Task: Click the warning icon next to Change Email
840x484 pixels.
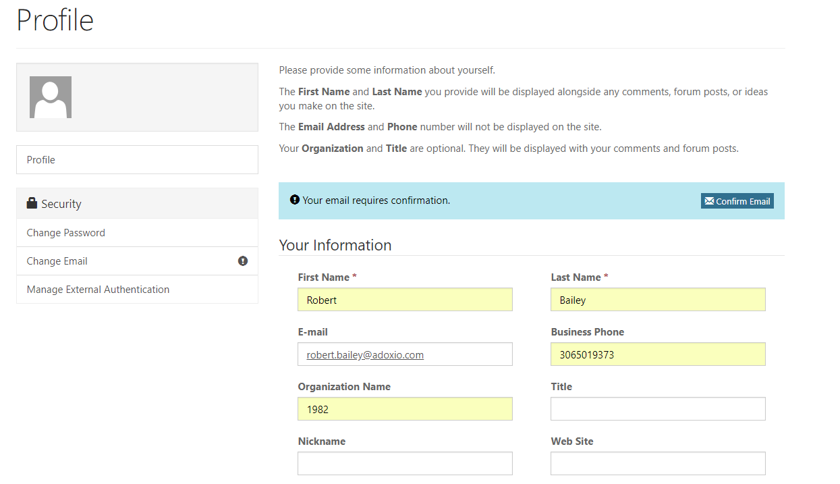Action: [243, 261]
